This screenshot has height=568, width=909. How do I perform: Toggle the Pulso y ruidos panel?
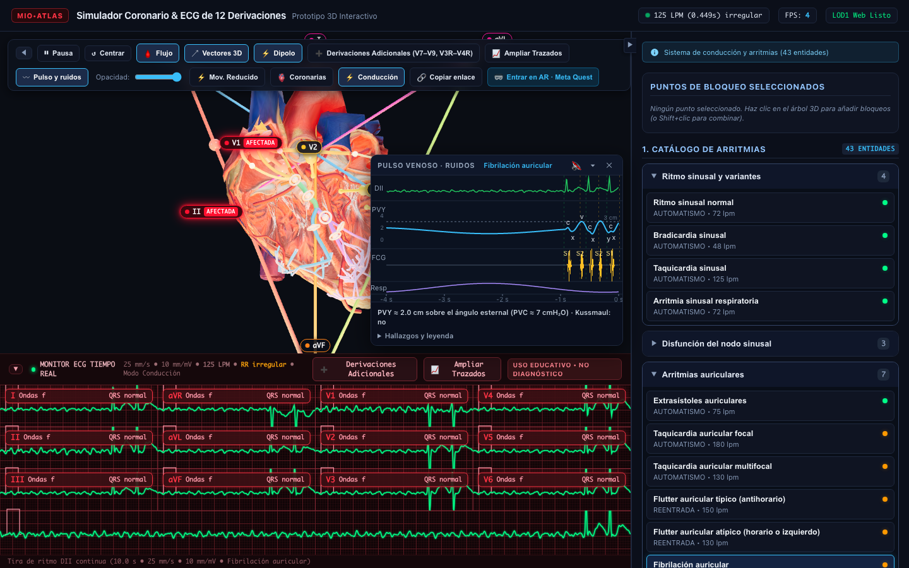coord(52,77)
